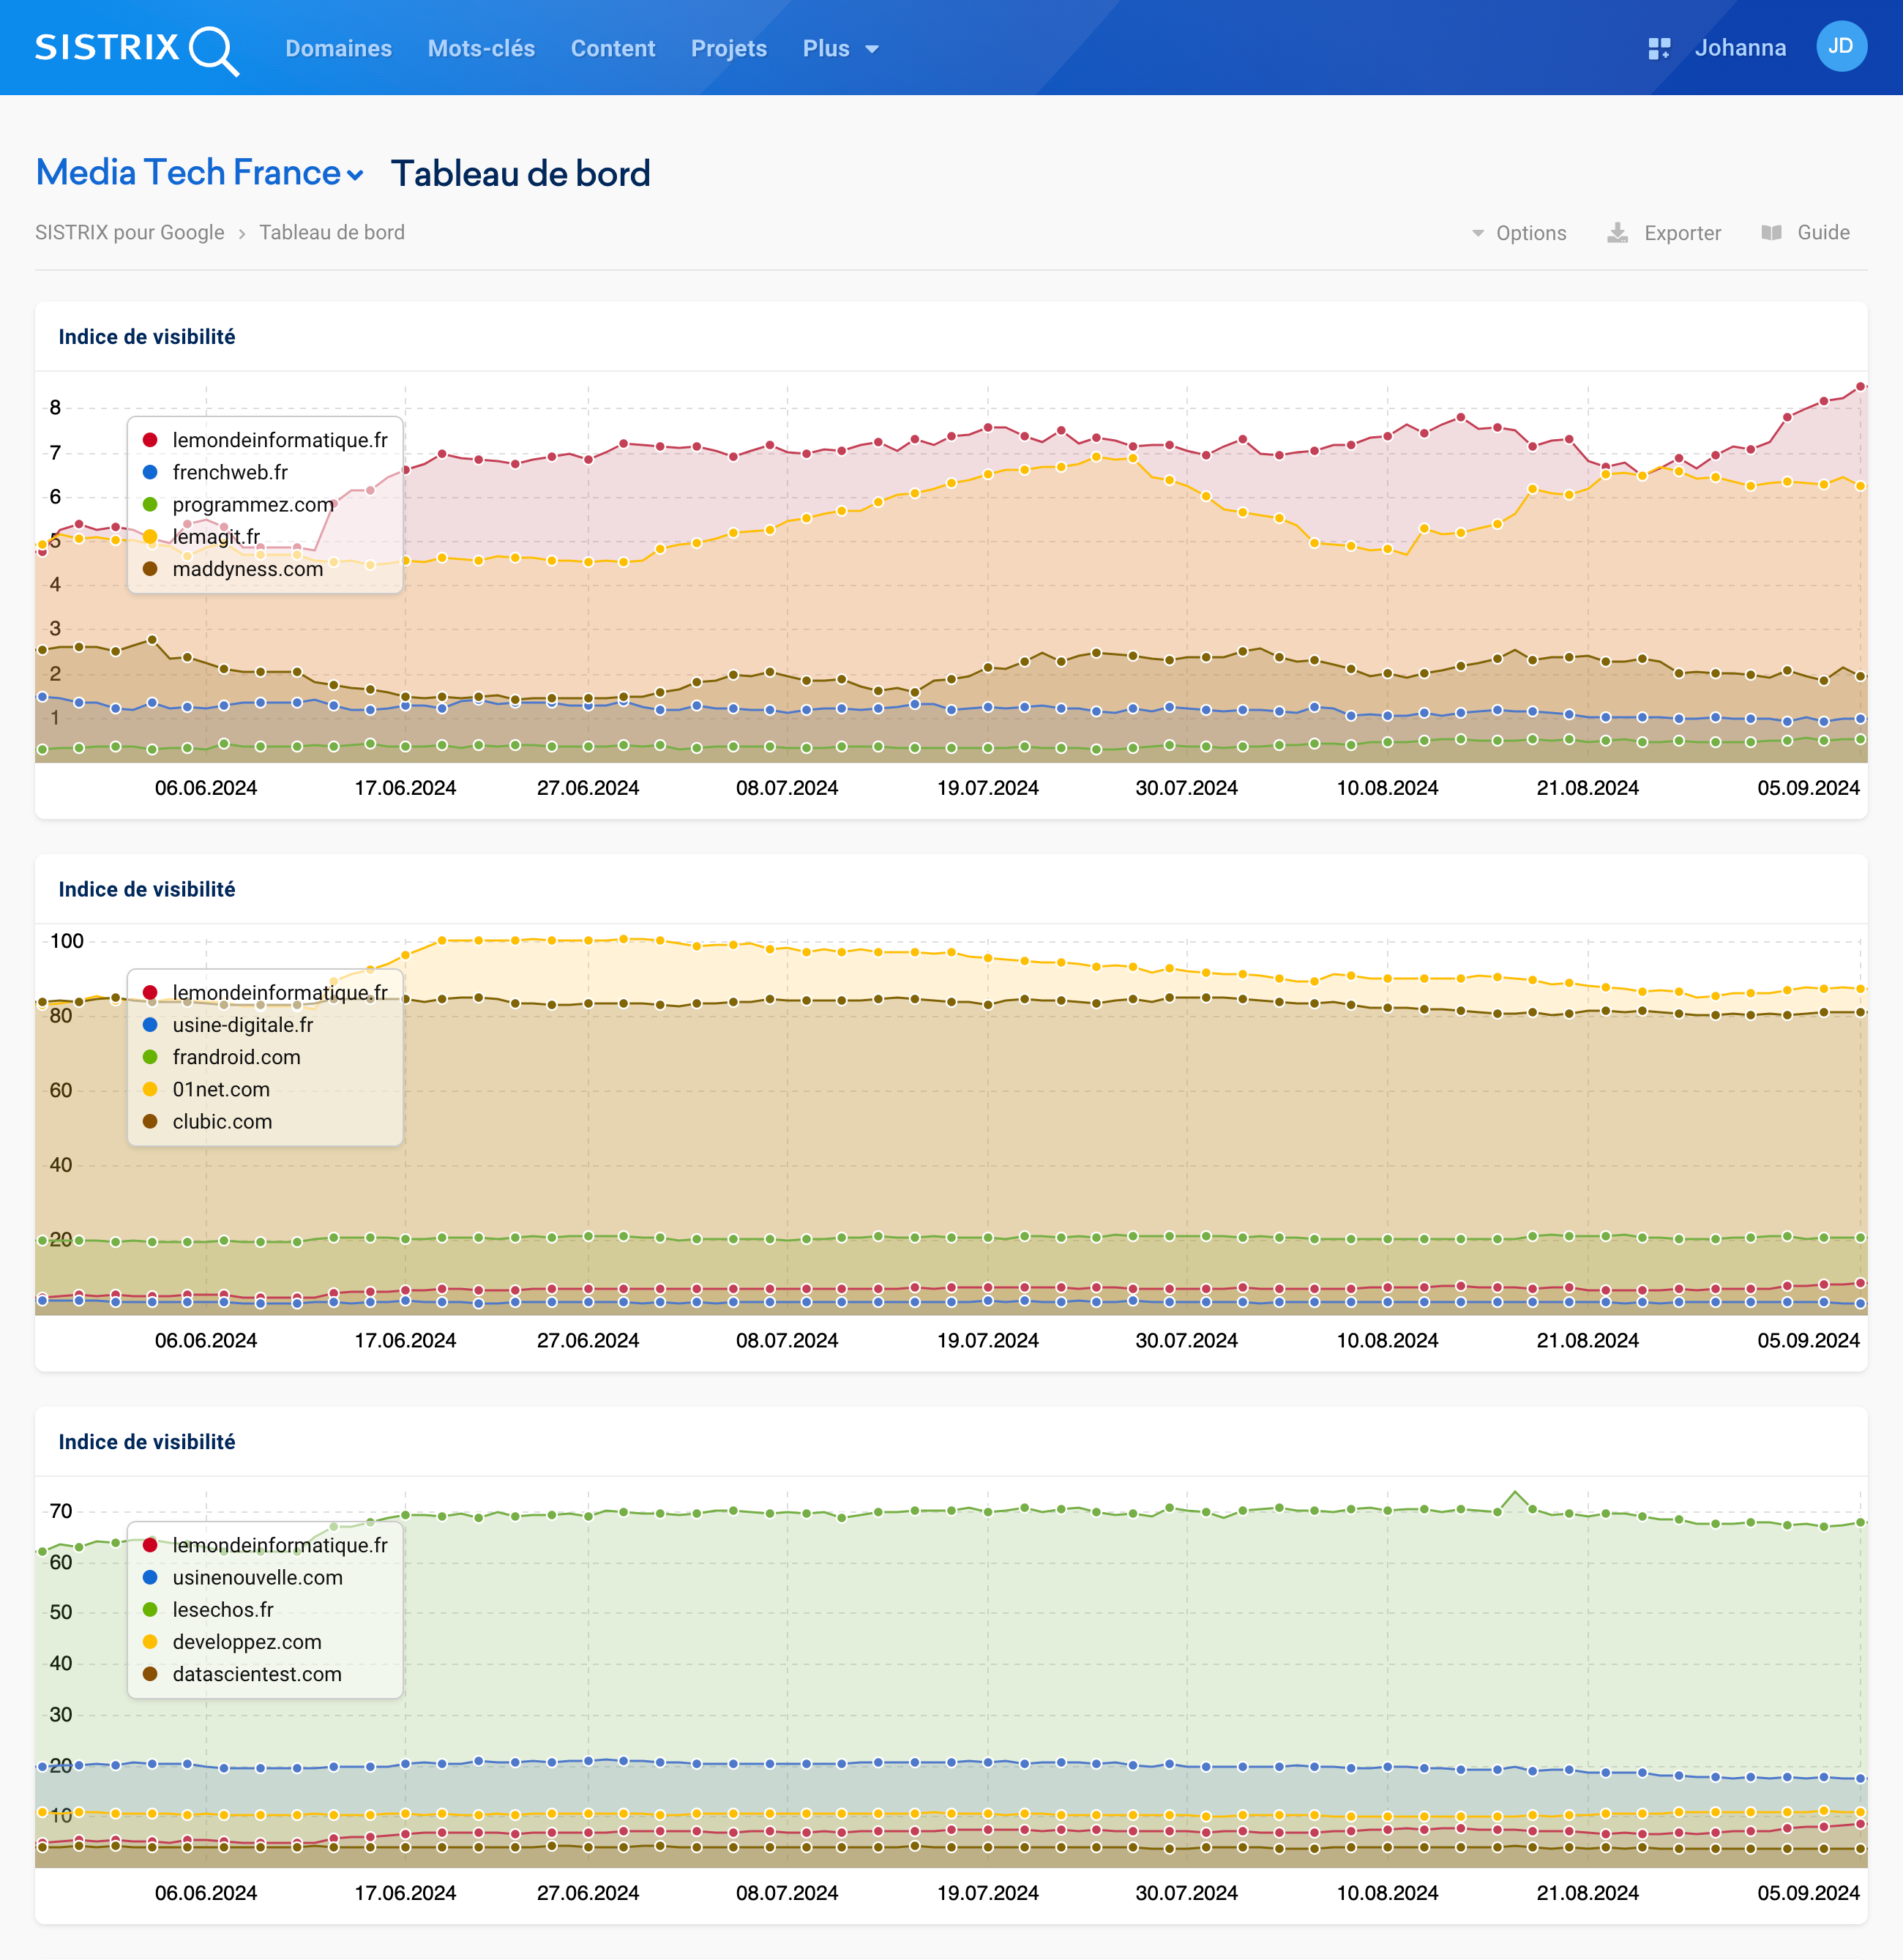Viewport: 1903px width, 1960px height.
Task: Open the Options dropdown
Action: click(1518, 233)
